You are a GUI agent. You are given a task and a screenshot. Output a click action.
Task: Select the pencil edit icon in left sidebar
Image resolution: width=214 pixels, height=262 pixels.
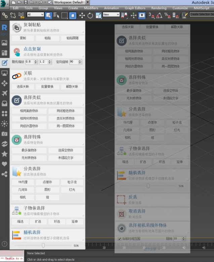point(4,63)
